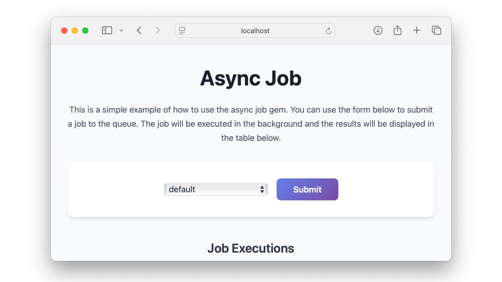Click the Job Executions heading
This screenshot has width=502, height=282.
[251, 248]
